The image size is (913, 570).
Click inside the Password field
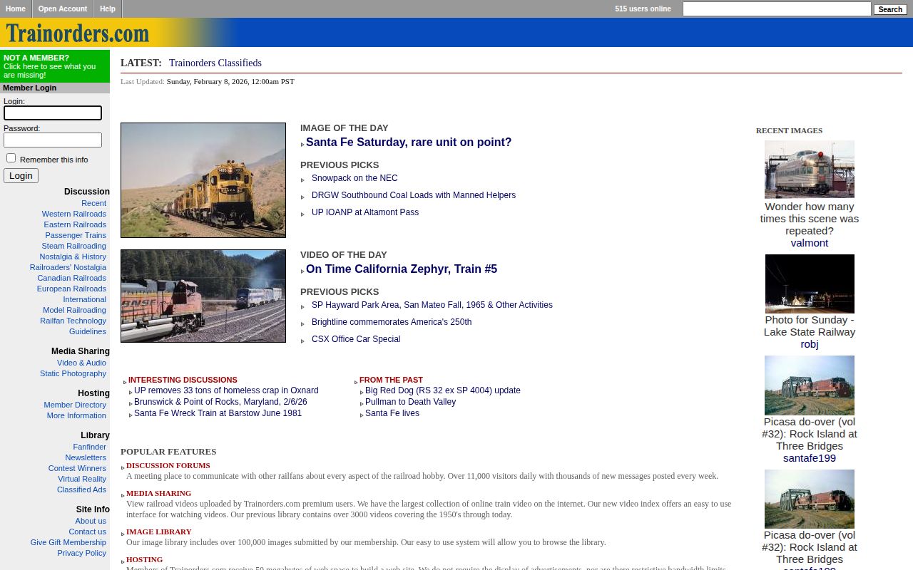click(52, 140)
